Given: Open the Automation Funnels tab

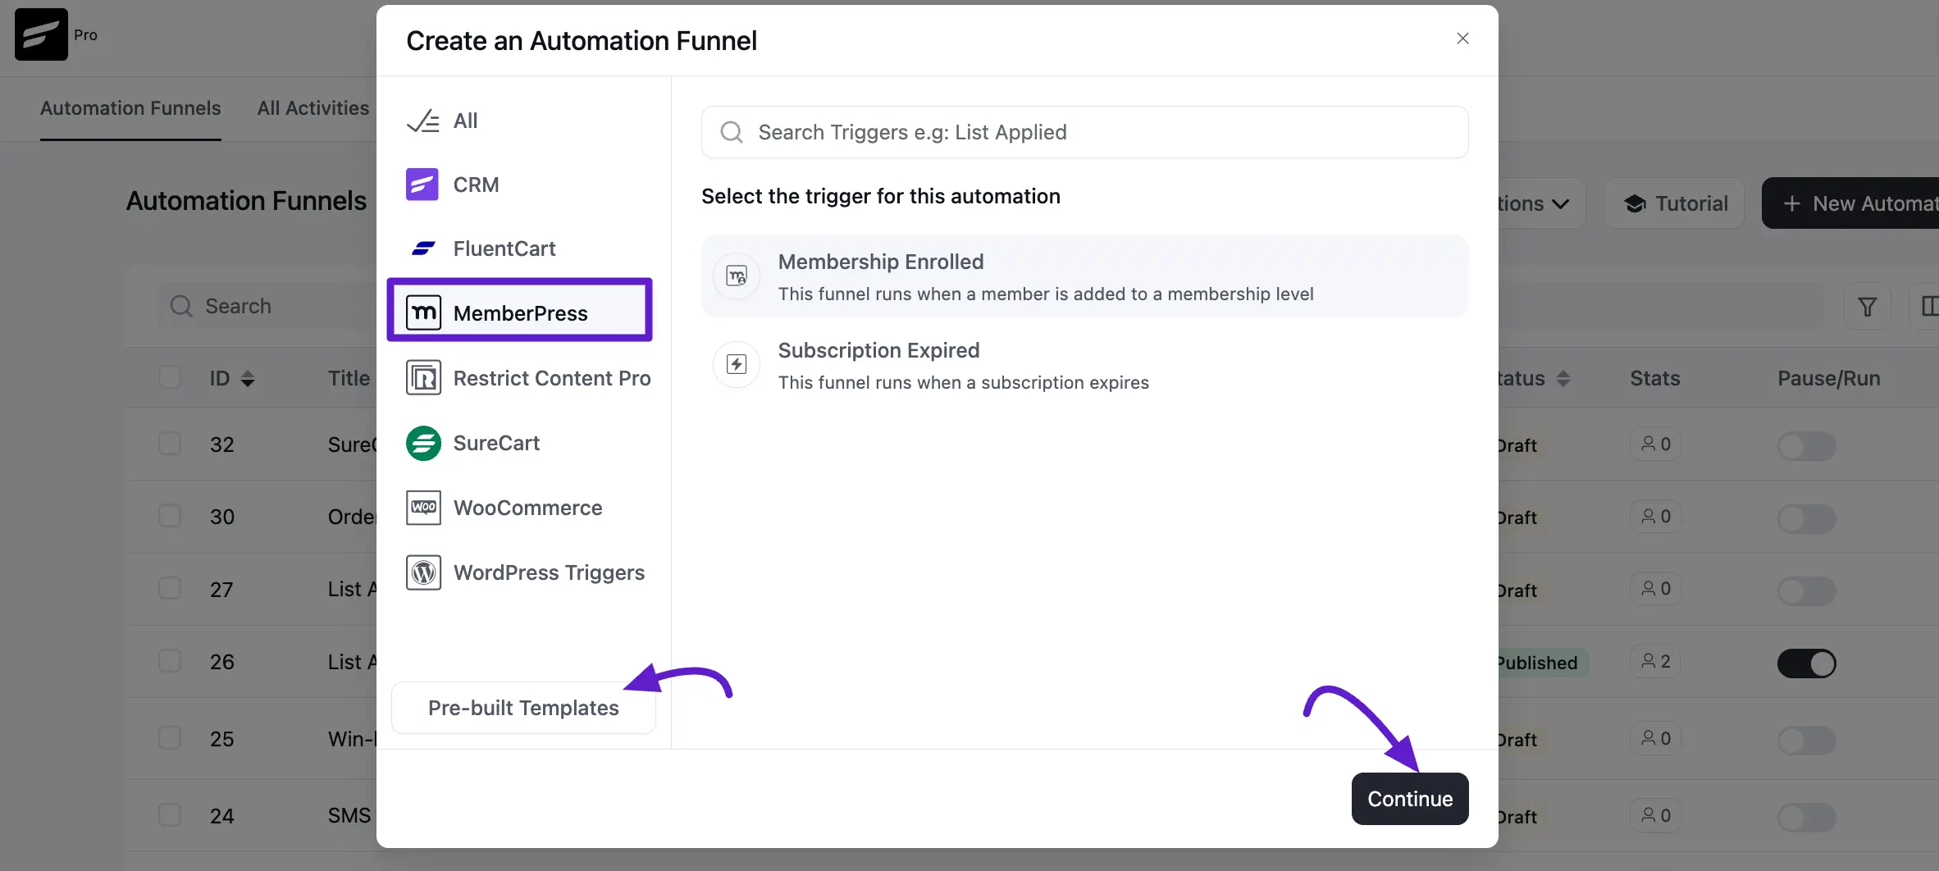Looking at the screenshot, I should tap(130, 108).
